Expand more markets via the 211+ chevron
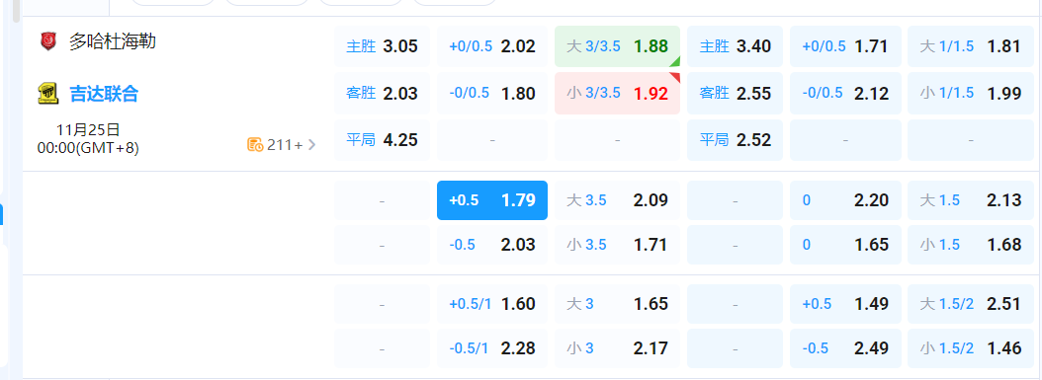Viewport: 1042px width, 380px height. point(311,144)
